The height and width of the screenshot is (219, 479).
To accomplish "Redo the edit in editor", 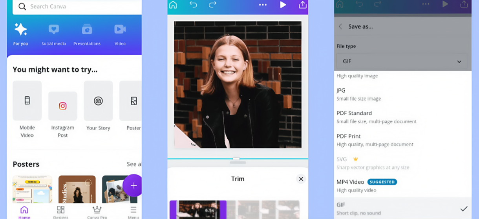I will click(x=212, y=5).
